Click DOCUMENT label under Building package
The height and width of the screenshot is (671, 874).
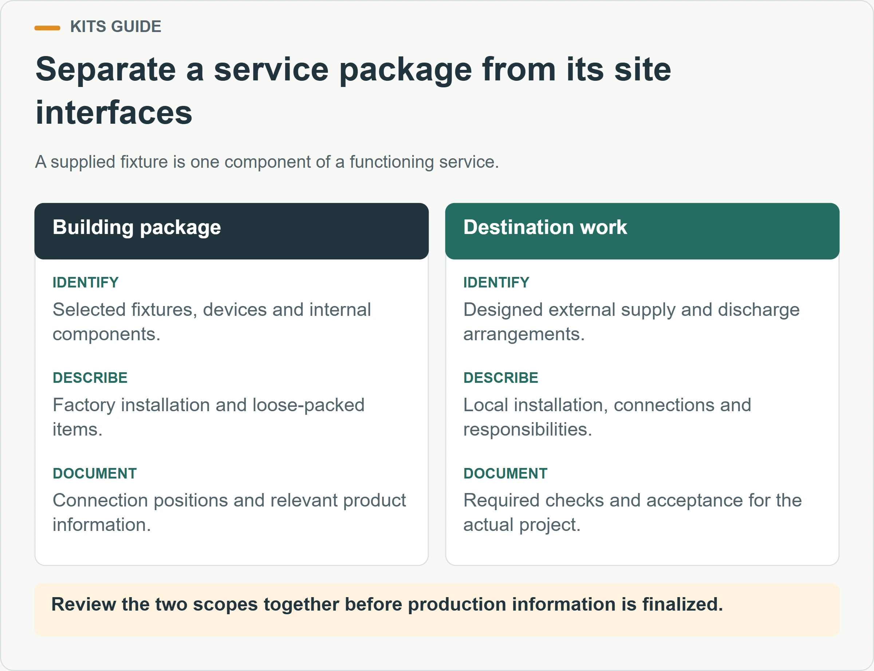[x=95, y=473]
